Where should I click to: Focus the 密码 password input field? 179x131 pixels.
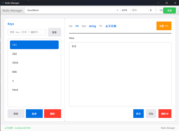(x=140, y=10)
